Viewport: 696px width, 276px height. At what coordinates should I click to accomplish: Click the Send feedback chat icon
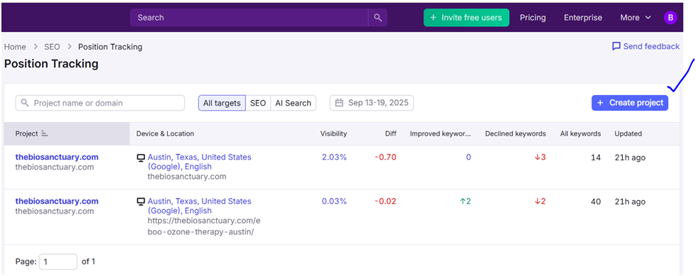click(x=616, y=46)
